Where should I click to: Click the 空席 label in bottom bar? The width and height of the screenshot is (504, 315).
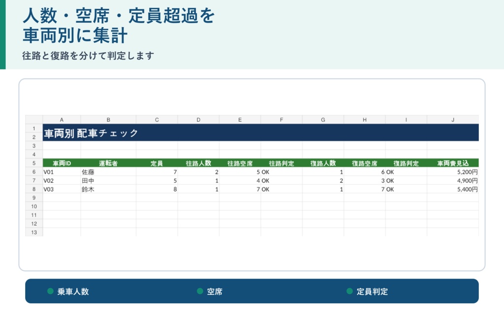215,291
